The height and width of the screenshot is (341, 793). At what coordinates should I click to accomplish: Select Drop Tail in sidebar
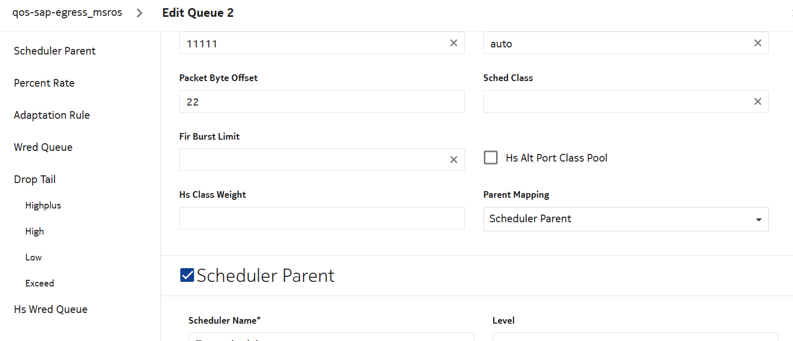point(35,179)
